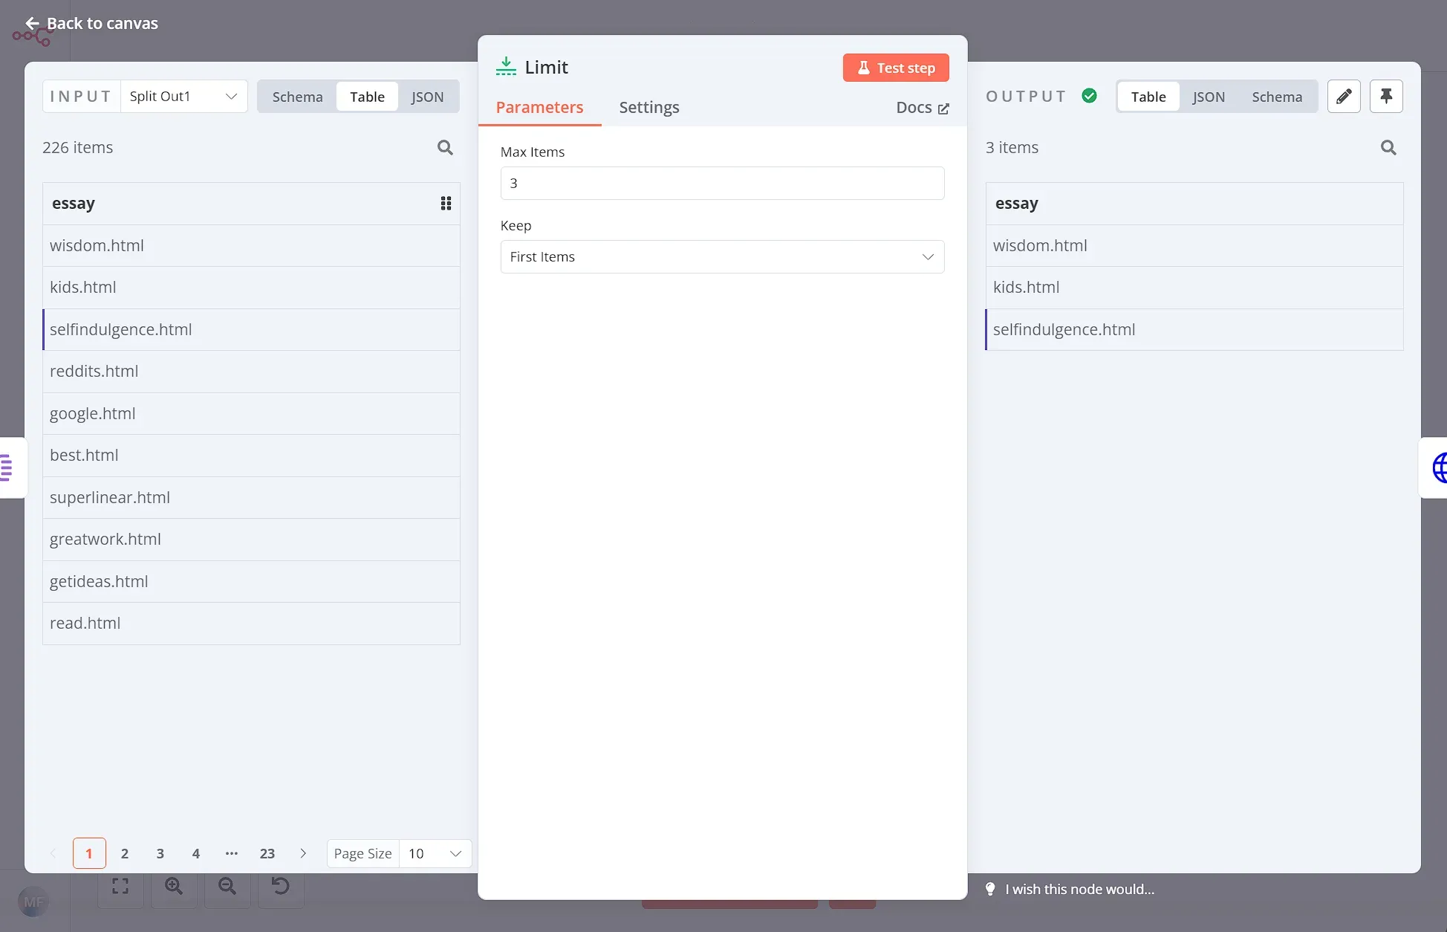This screenshot has width=1447, height=932.
Task: Click the output panel search magnifier icon
Action: [1388, 147]
